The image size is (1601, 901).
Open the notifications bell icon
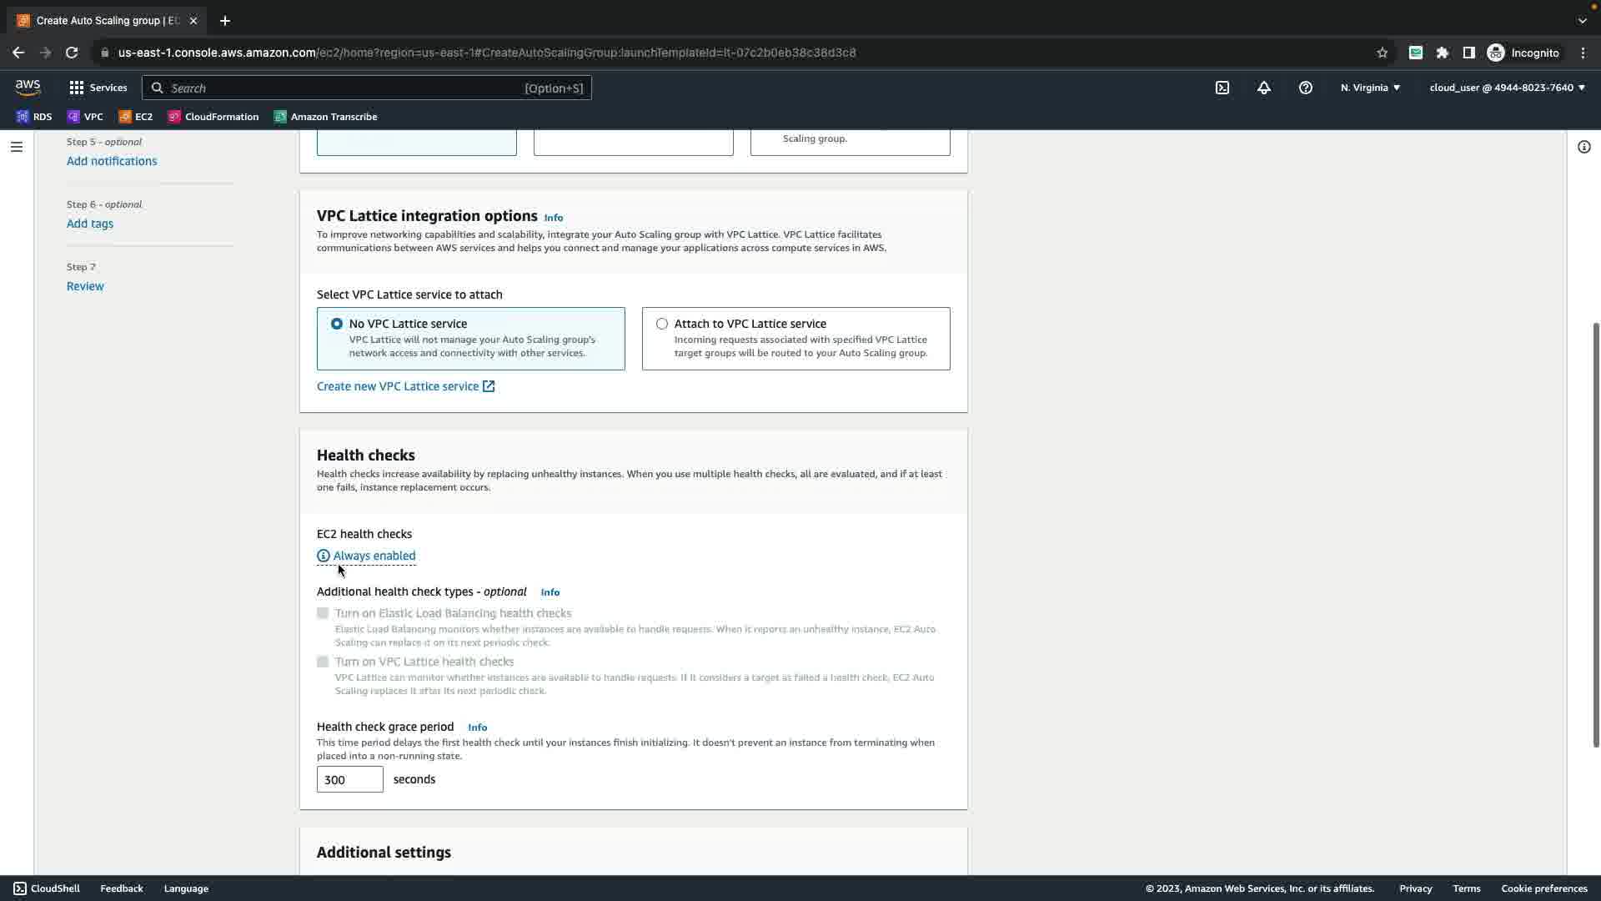[x=1264, y=88]
